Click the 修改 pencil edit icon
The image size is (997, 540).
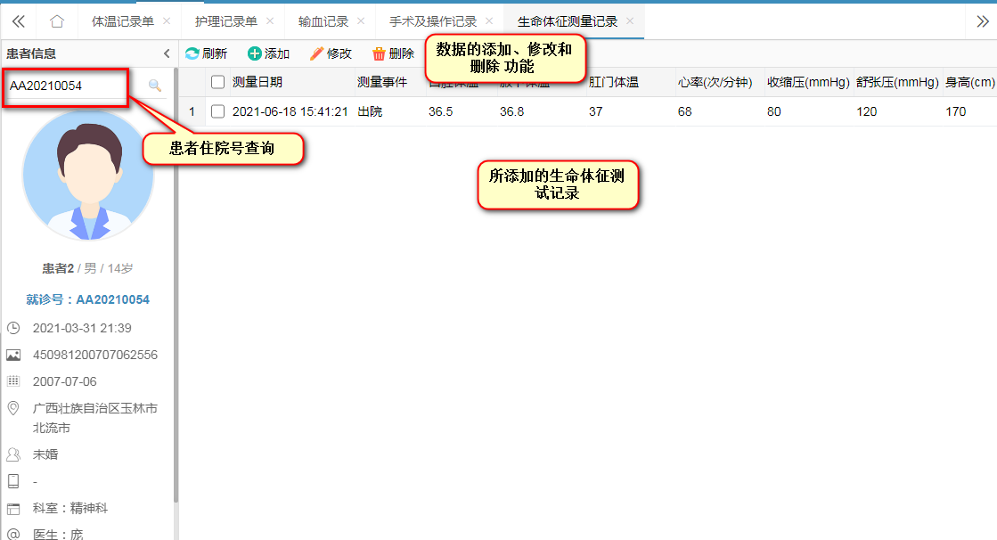316,53
